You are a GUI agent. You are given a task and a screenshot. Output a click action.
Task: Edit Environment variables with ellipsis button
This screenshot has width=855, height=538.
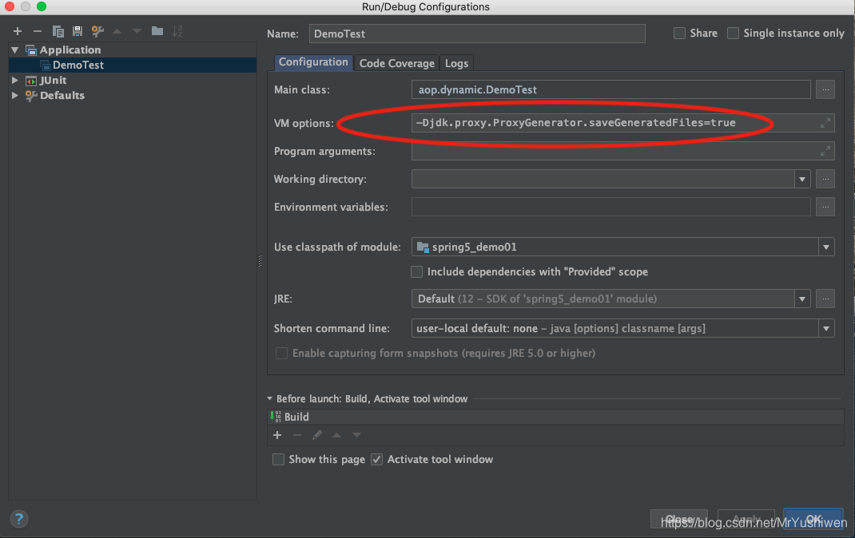[x=825, y=207]
